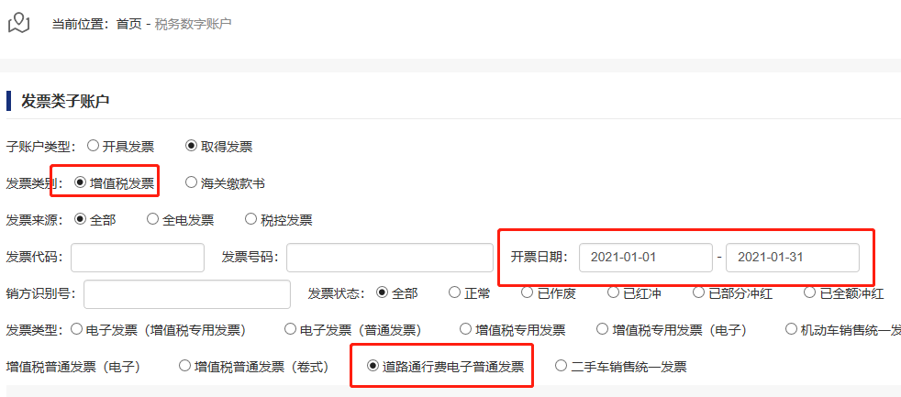Select the 取得发票 sub-account type
Viewport: 901px width, 397px height.
192,146
